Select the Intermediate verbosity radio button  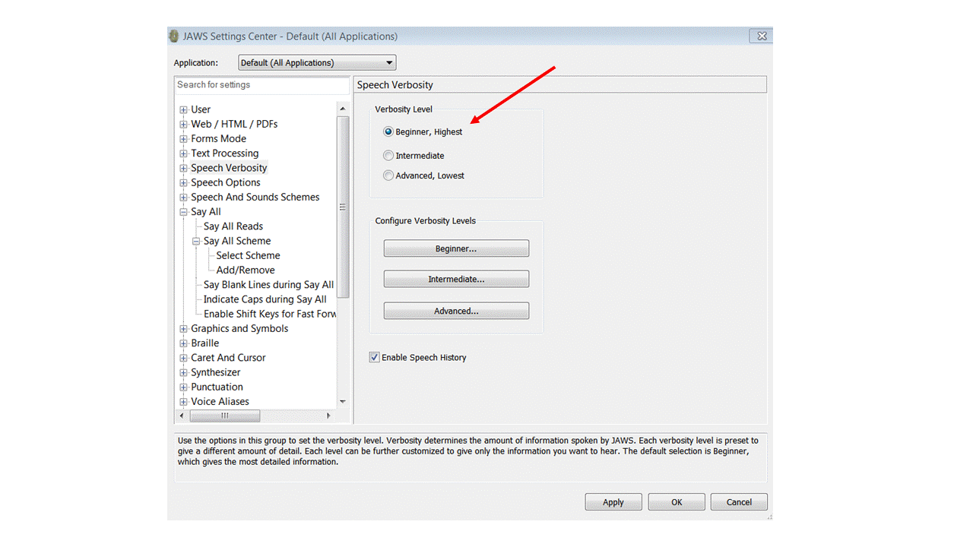388,156
